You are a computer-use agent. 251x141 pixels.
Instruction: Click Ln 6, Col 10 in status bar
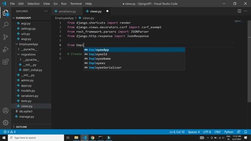click(x=177, y=132)
